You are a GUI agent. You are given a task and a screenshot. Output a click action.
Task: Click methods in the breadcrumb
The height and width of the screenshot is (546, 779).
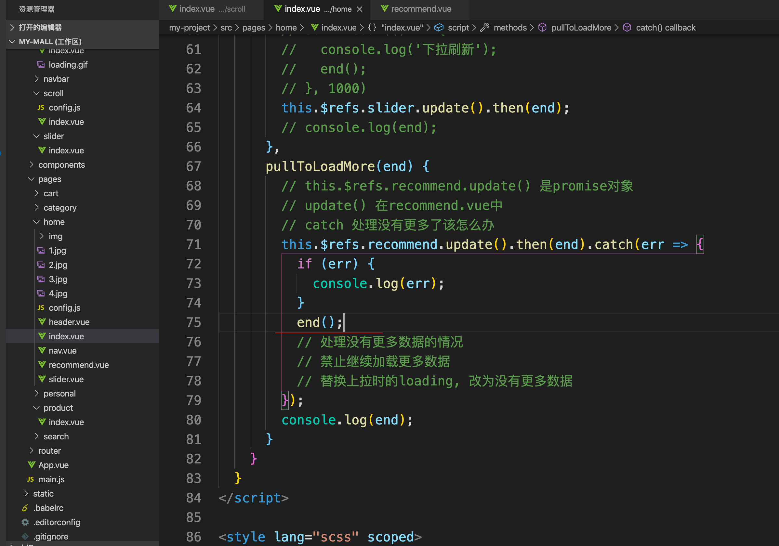[510, 28]
